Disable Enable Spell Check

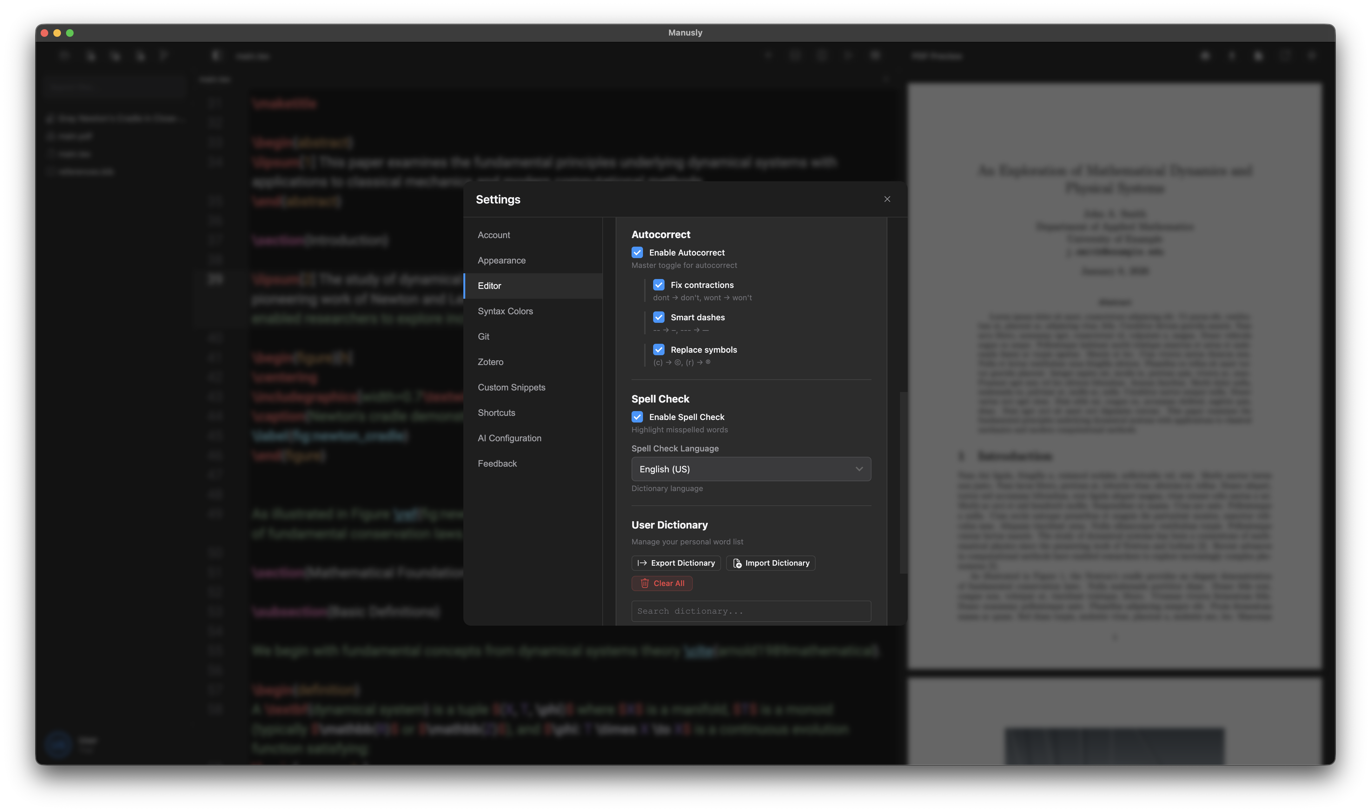[x=637, y=416]
